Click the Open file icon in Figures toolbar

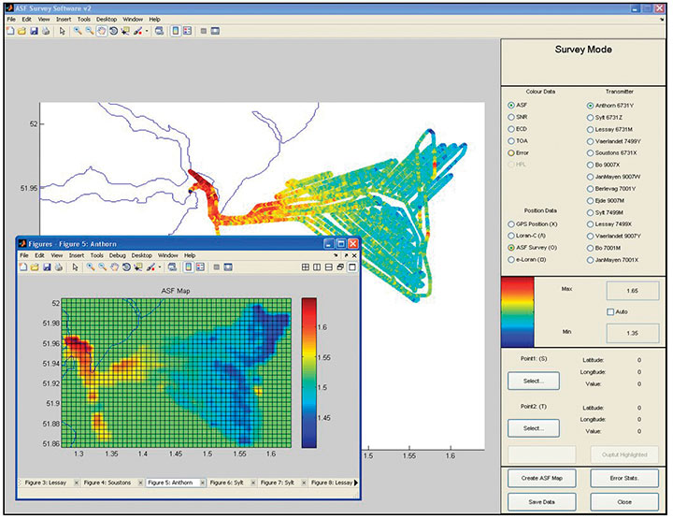tap(36, 267)
